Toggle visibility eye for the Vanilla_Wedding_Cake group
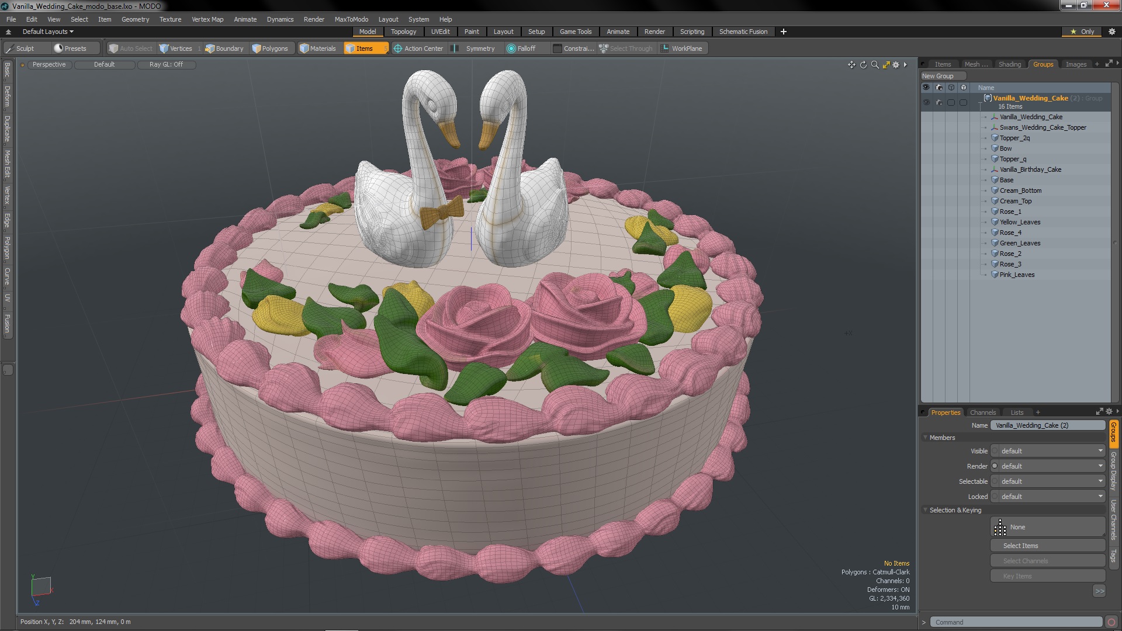The image size is (1122, 631). (926, 102)
